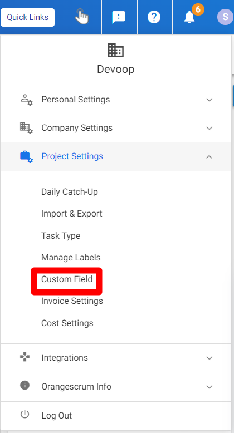The width and height of the screenshot is (234, 433).
Task: Click the user avatar icon
Action: (225, 17)
